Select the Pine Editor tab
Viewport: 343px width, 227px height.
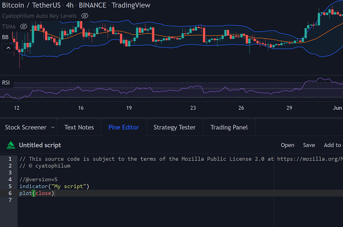pyautogui.click(x=123, y=128)
